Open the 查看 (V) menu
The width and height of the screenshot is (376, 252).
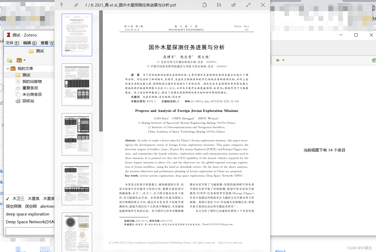[x=47, y=43]
